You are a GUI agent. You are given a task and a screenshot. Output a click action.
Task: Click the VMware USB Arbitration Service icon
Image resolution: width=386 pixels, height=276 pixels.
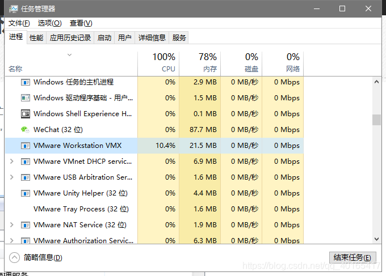point(26,177)
